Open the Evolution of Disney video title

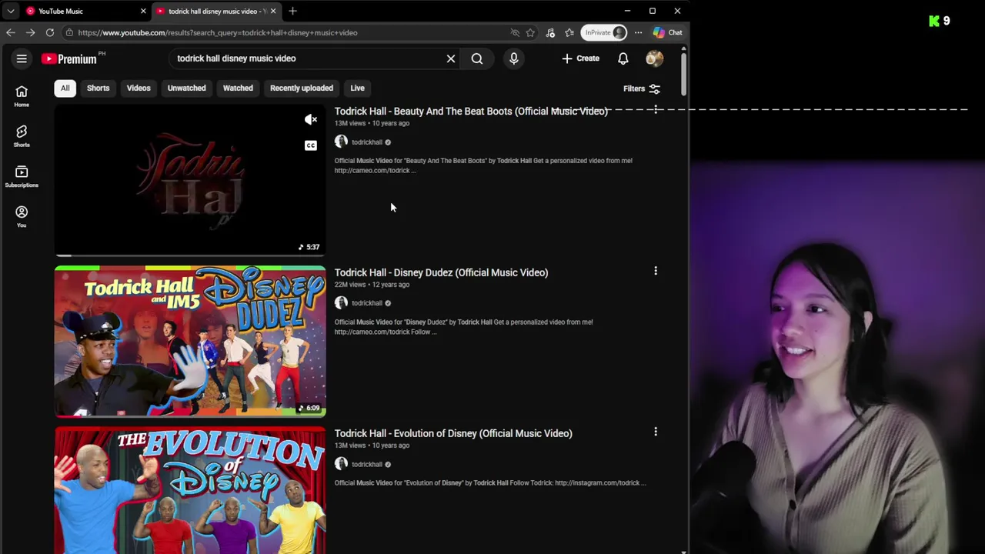(453, 433)
